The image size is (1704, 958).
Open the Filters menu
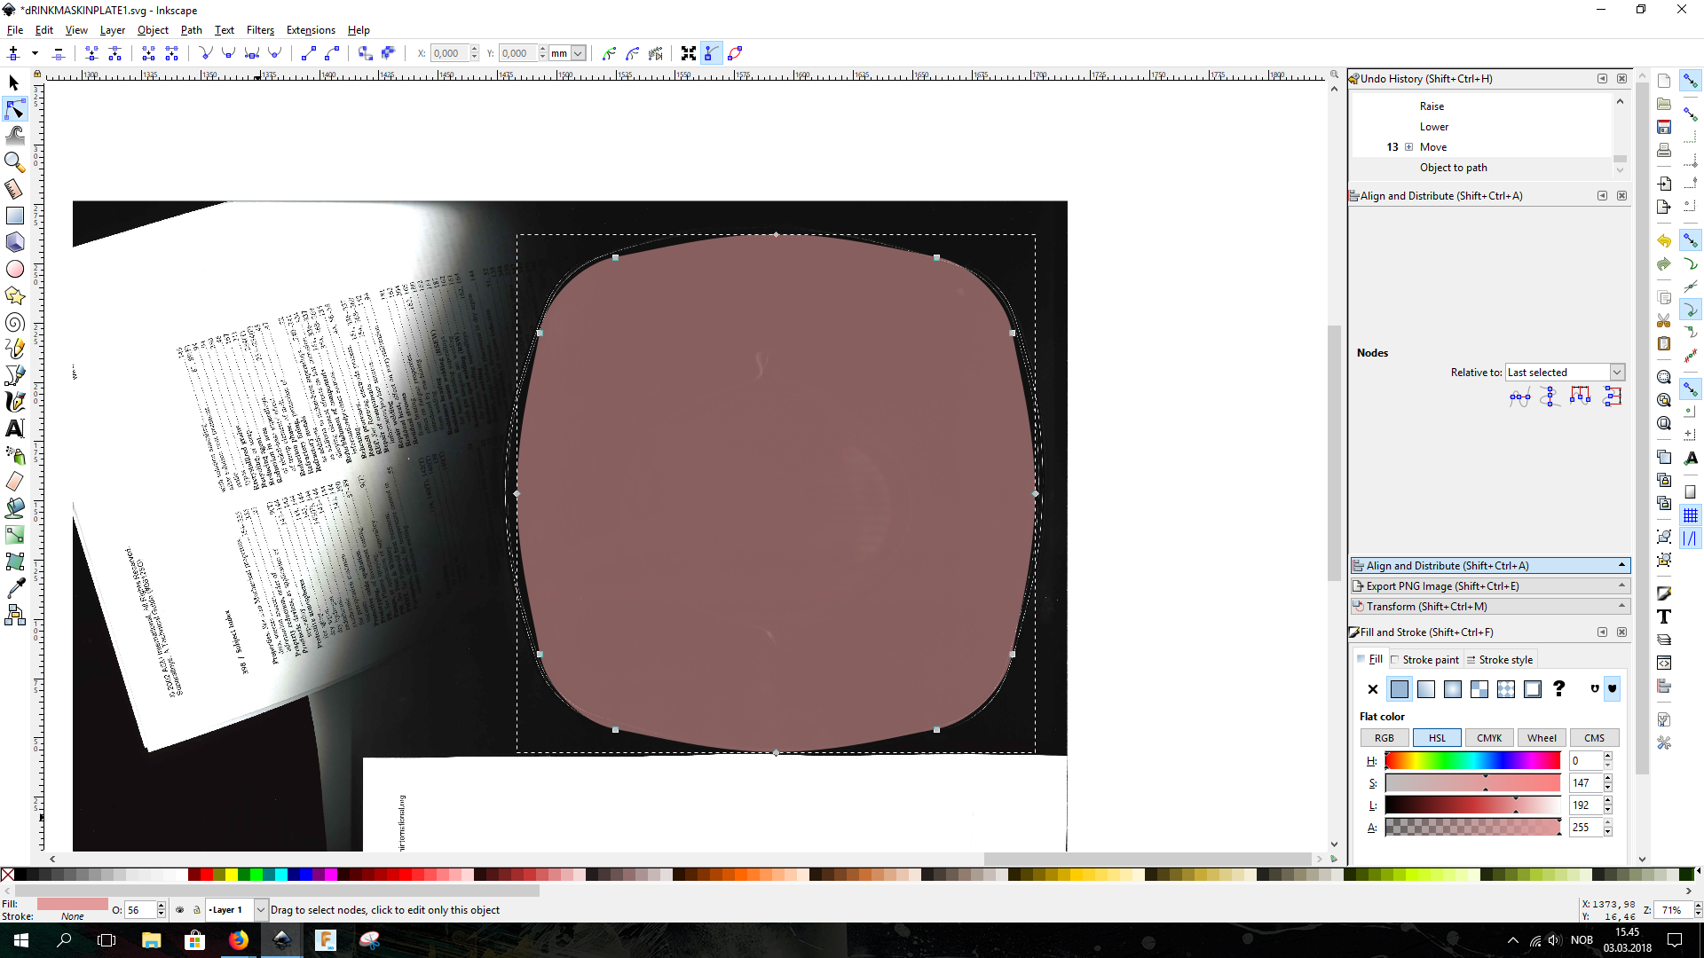click(x=260, y=30)
